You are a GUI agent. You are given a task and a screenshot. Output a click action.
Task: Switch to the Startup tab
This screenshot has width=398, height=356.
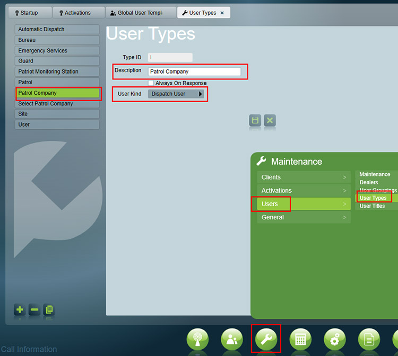point(30,13)
